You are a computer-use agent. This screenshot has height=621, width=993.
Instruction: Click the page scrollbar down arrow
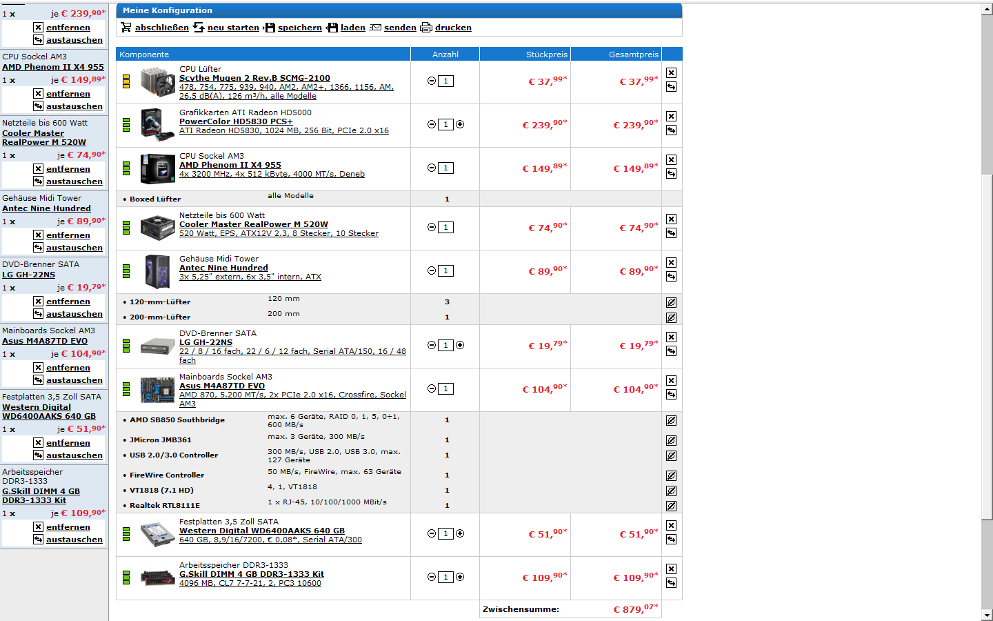[987, 615]
